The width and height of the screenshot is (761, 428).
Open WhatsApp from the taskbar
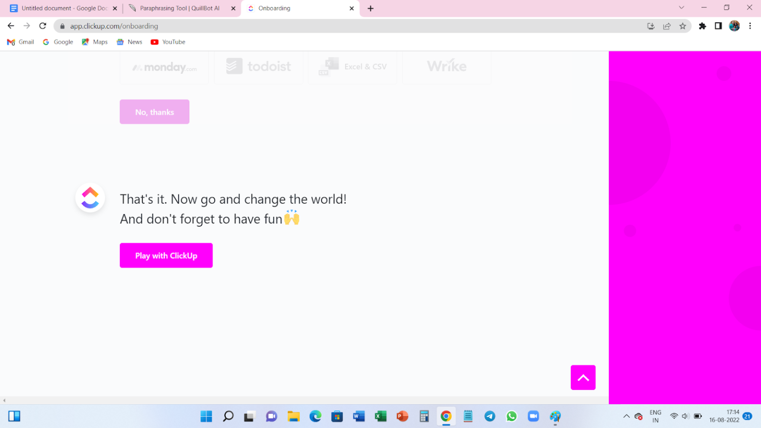point(512,416)
